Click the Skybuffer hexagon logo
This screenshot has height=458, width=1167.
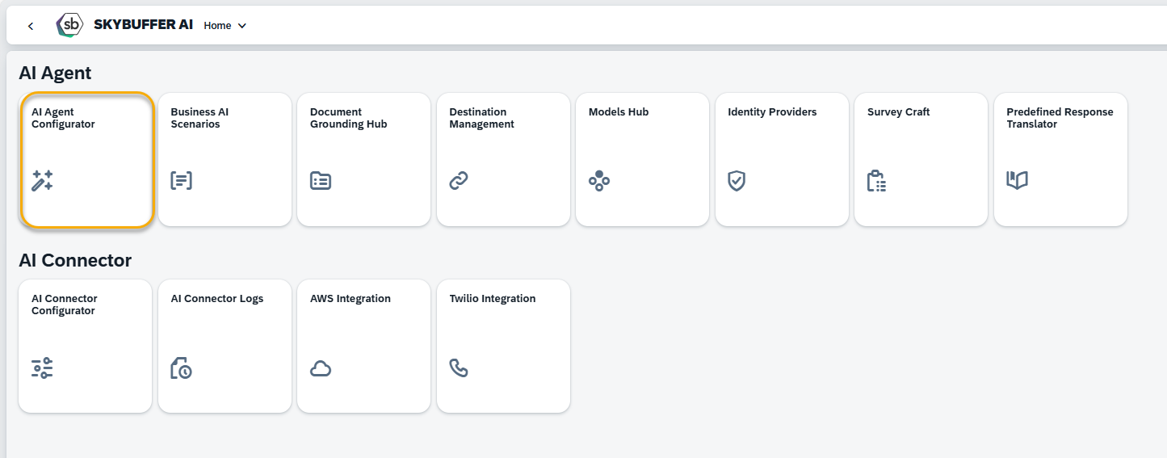(x=70, y=25)
